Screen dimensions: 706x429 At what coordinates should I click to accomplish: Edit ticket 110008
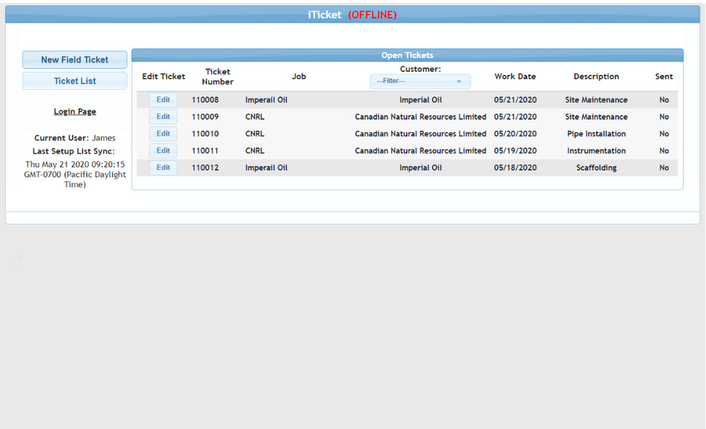(163, 99)
